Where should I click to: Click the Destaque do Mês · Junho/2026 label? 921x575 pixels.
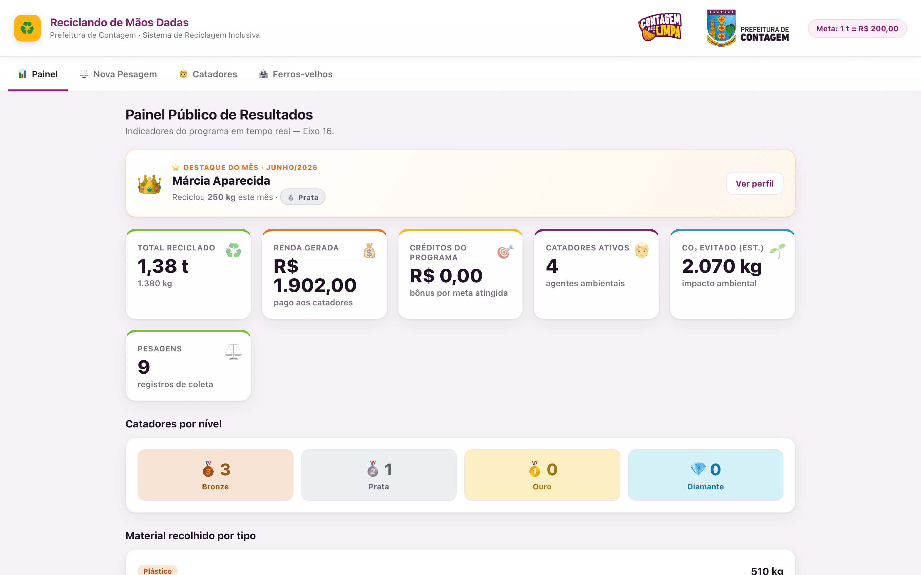250,168
